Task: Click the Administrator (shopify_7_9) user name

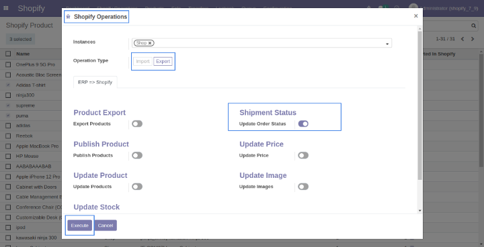Action: tap(449, 8)
